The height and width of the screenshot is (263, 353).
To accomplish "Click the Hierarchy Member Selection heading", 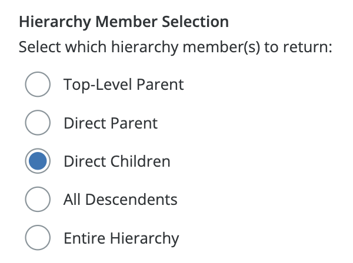I will coord(124,23).
